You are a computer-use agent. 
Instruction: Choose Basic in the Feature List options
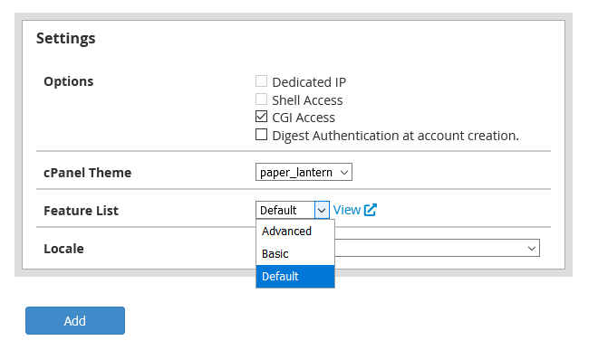point(295,253)
